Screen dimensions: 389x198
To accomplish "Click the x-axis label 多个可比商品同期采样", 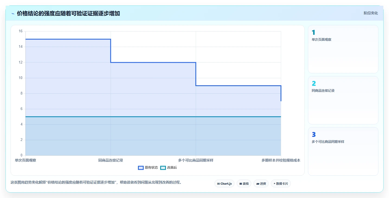I will pos(196,160).
